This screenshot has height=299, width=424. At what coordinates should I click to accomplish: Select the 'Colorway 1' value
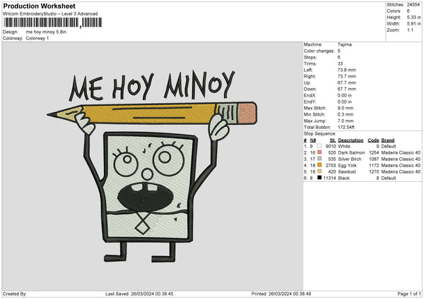click(37, 38)
